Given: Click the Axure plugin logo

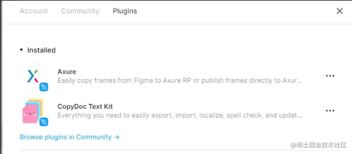Looking at the screenshot, I should [x=32, y=75].
